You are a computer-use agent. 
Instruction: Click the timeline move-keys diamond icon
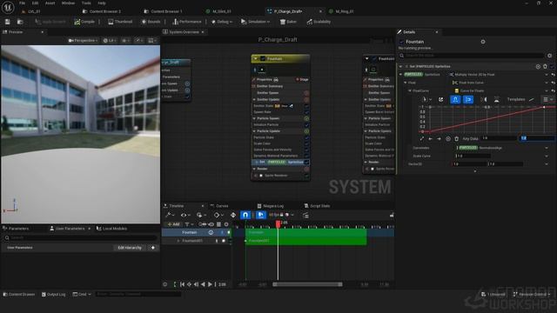point(233,215)
